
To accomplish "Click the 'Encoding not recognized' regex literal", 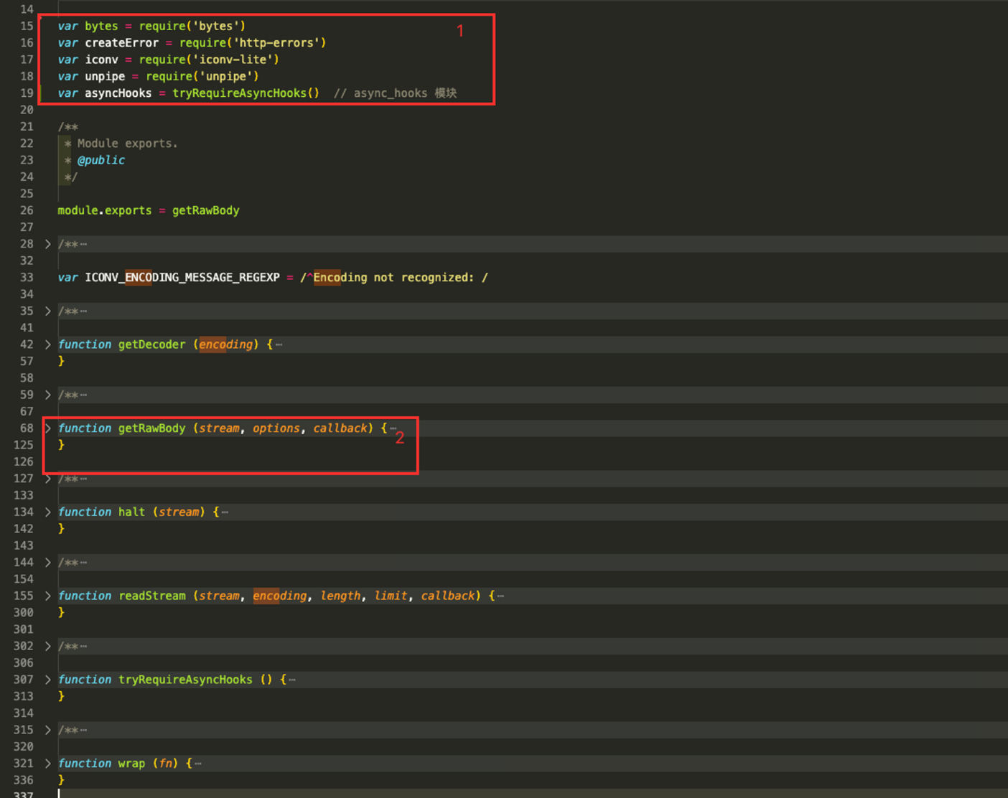I will (x=393, y=277).
